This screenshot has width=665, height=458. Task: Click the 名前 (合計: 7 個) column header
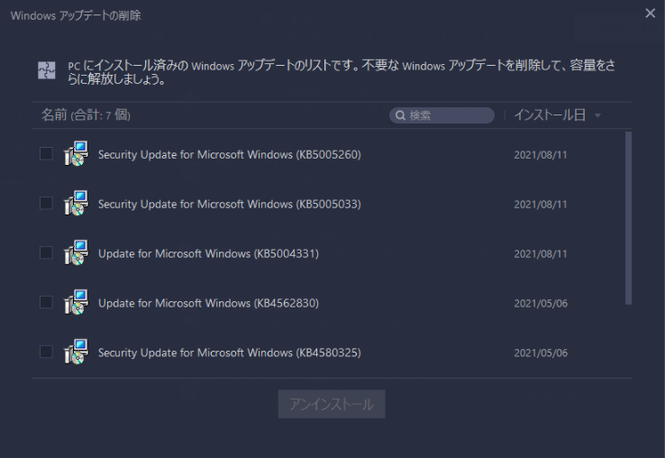click(x=87, y=115)
